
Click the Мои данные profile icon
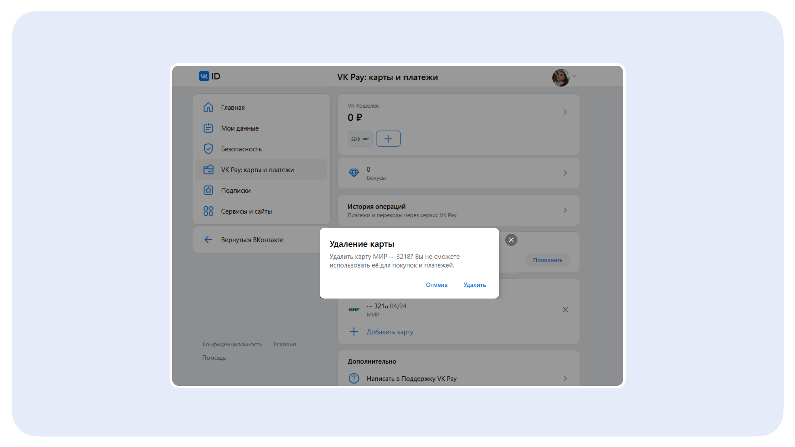click(x=208, y=128)
